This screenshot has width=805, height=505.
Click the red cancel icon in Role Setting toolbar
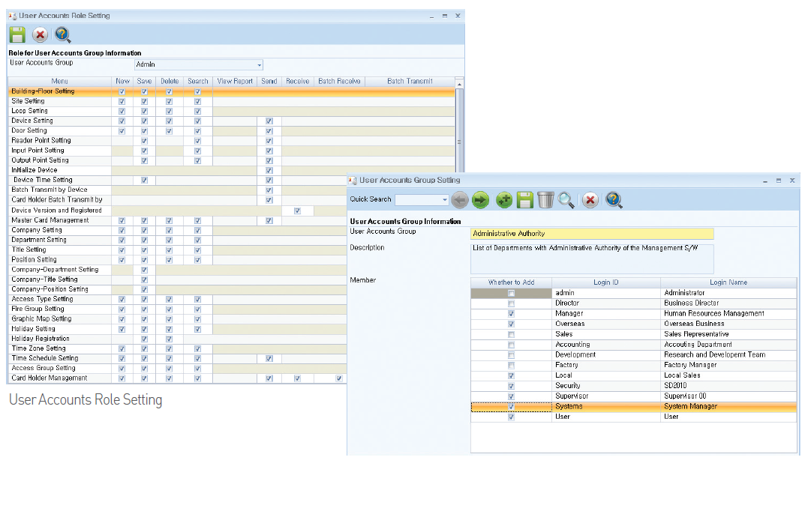(x=40, y=34)
